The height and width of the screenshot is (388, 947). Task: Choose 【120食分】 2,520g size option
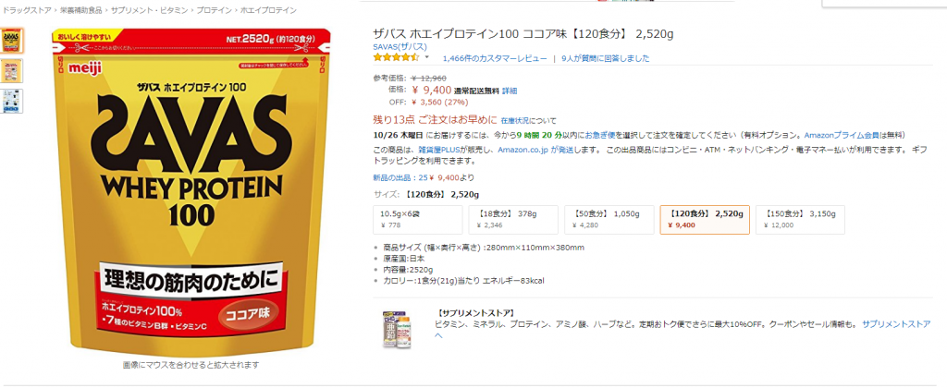(x=705, y=220)
